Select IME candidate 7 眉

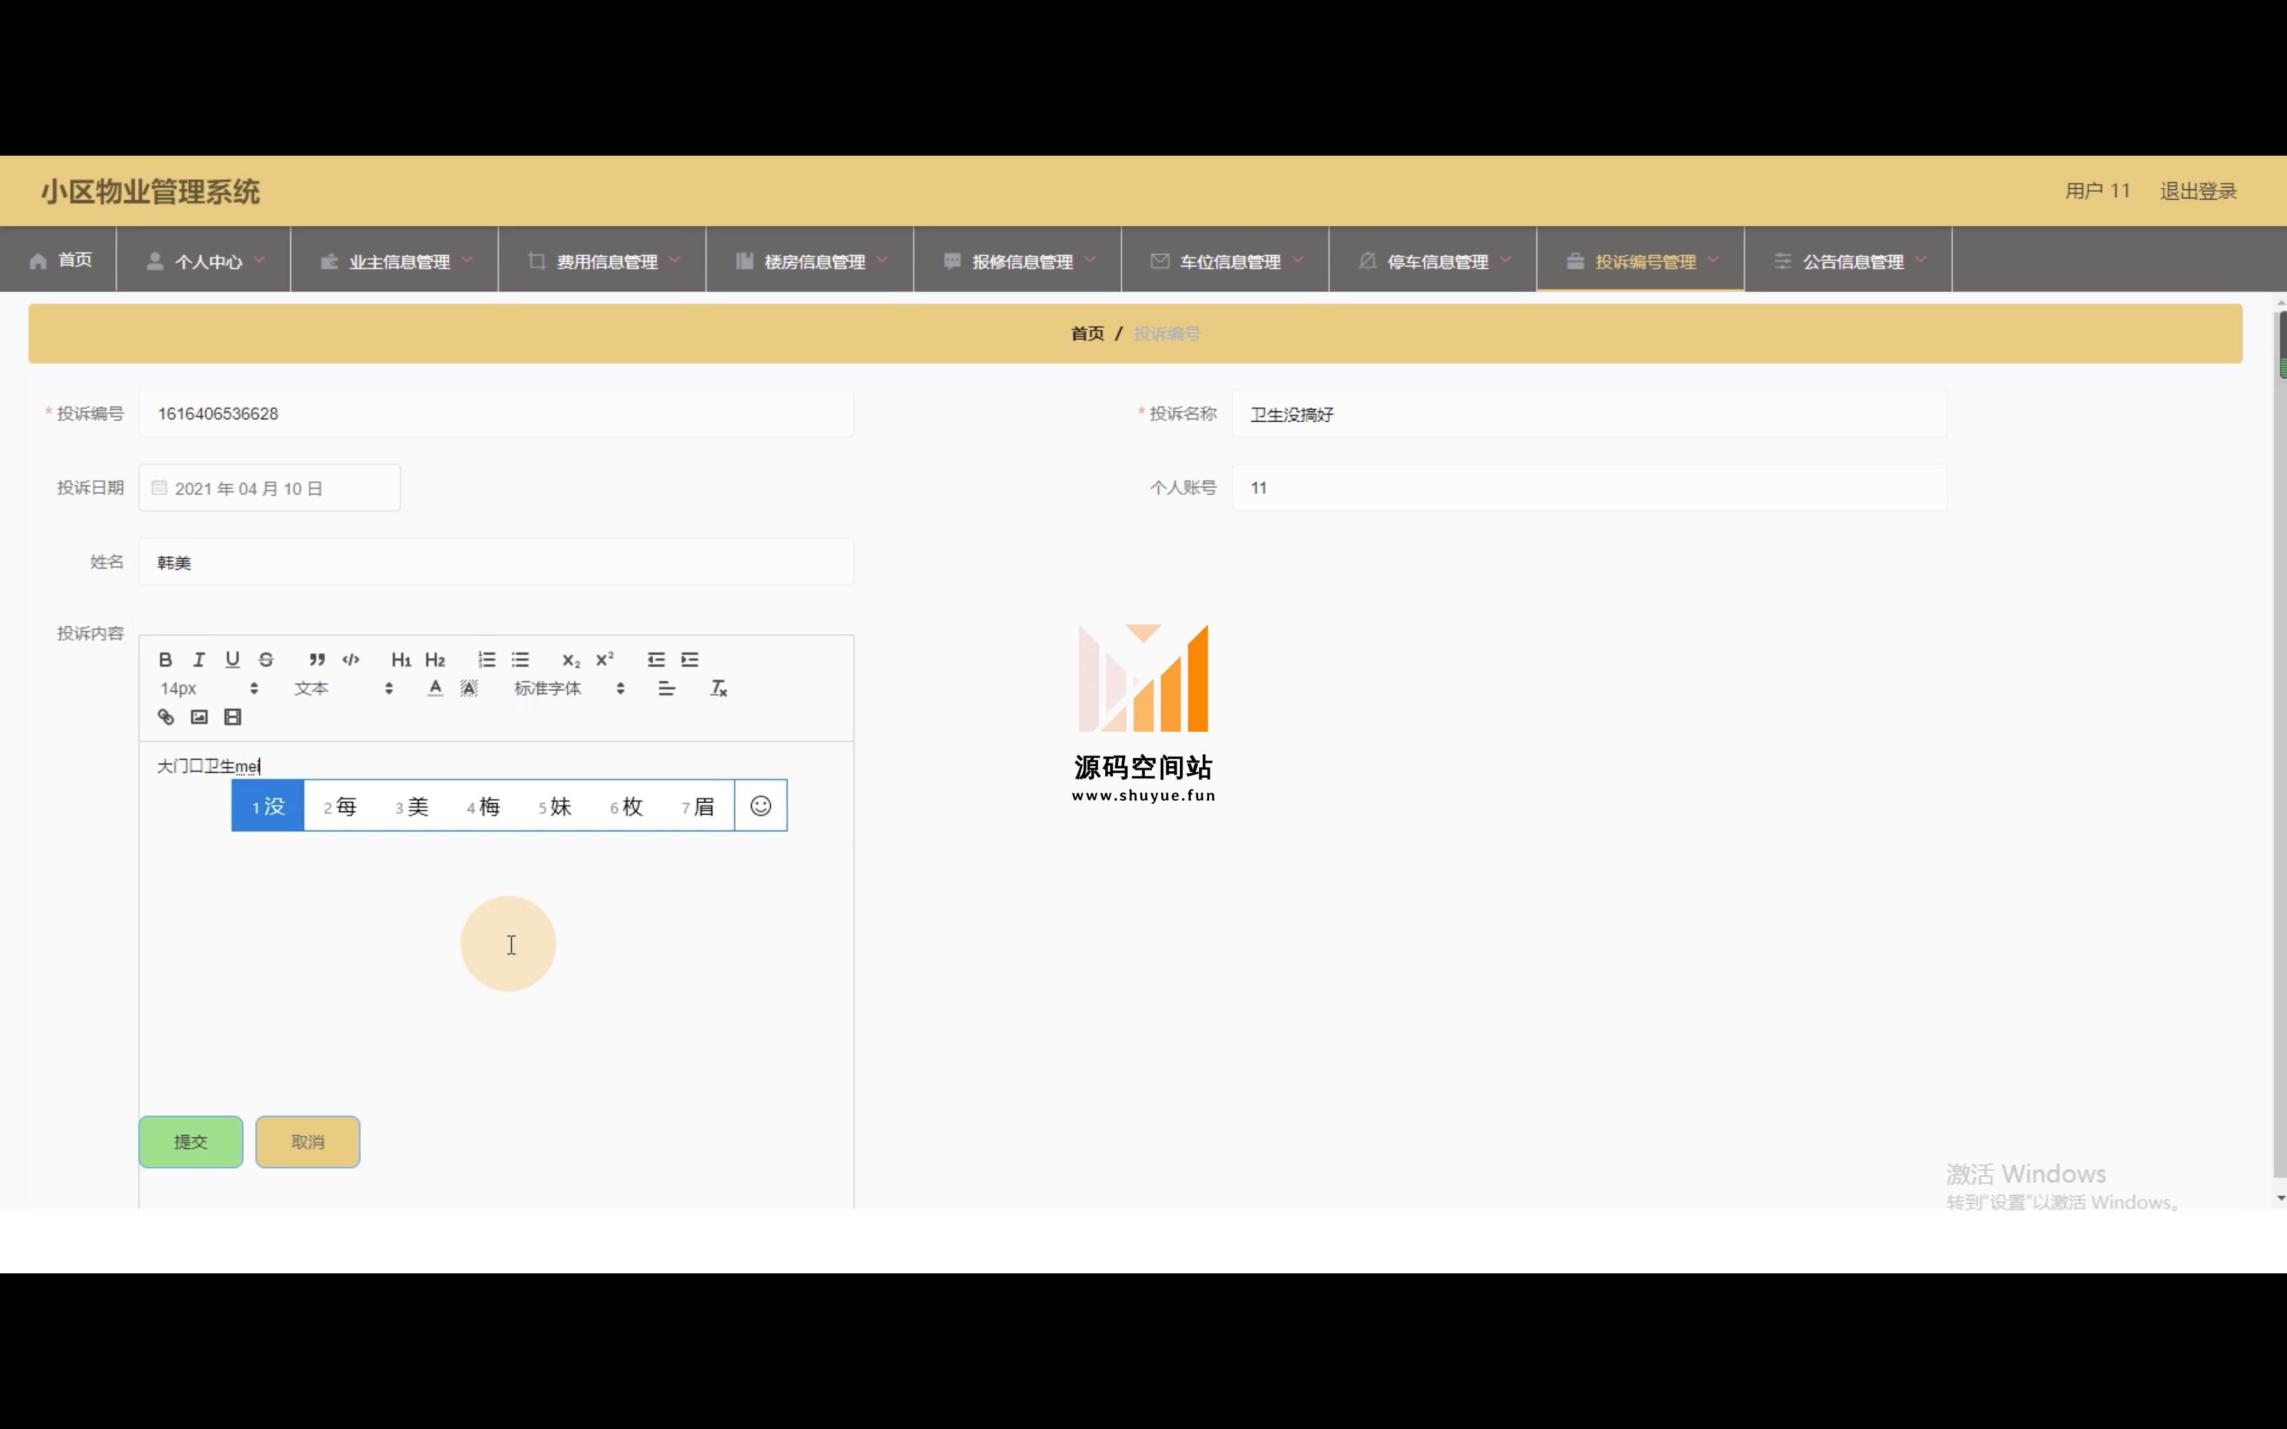coord(698,806)
